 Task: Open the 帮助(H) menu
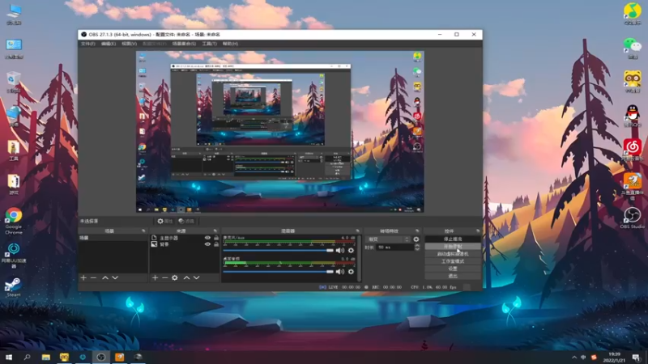click(230, 44)
